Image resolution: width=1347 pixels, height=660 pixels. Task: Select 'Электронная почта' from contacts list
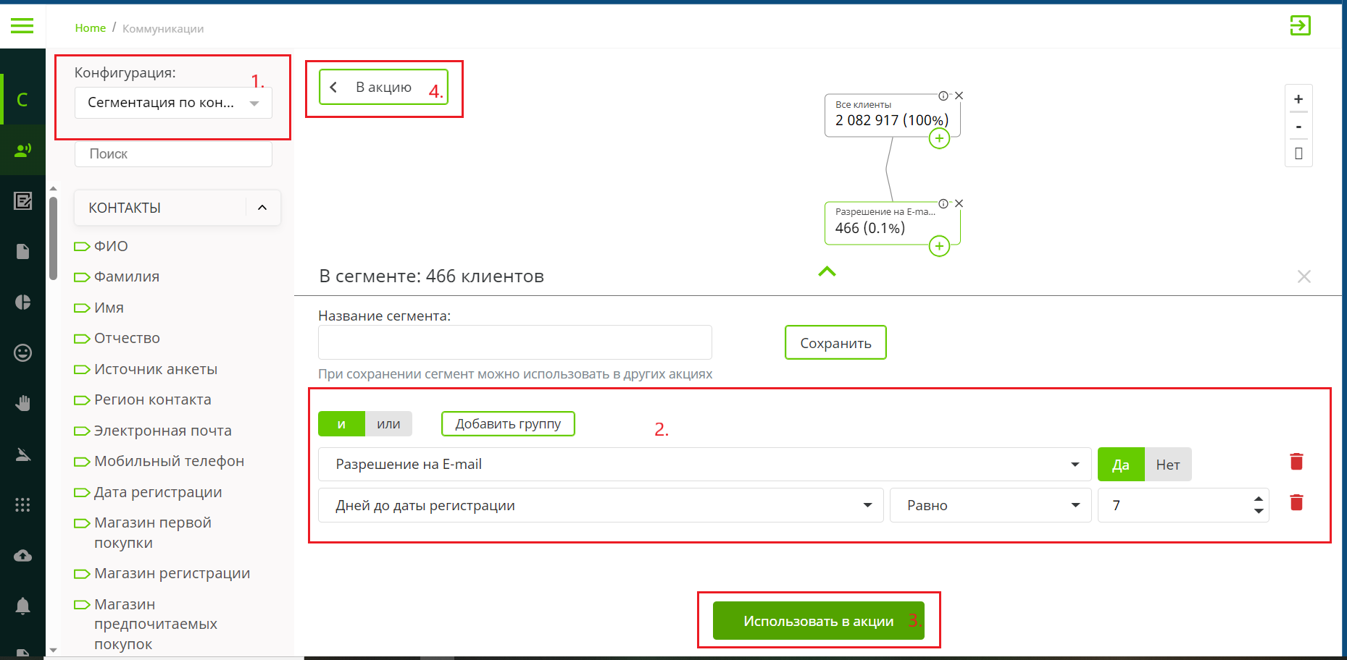click(162, 431)
